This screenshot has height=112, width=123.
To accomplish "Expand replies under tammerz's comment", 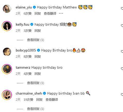I will coord(35,83).
